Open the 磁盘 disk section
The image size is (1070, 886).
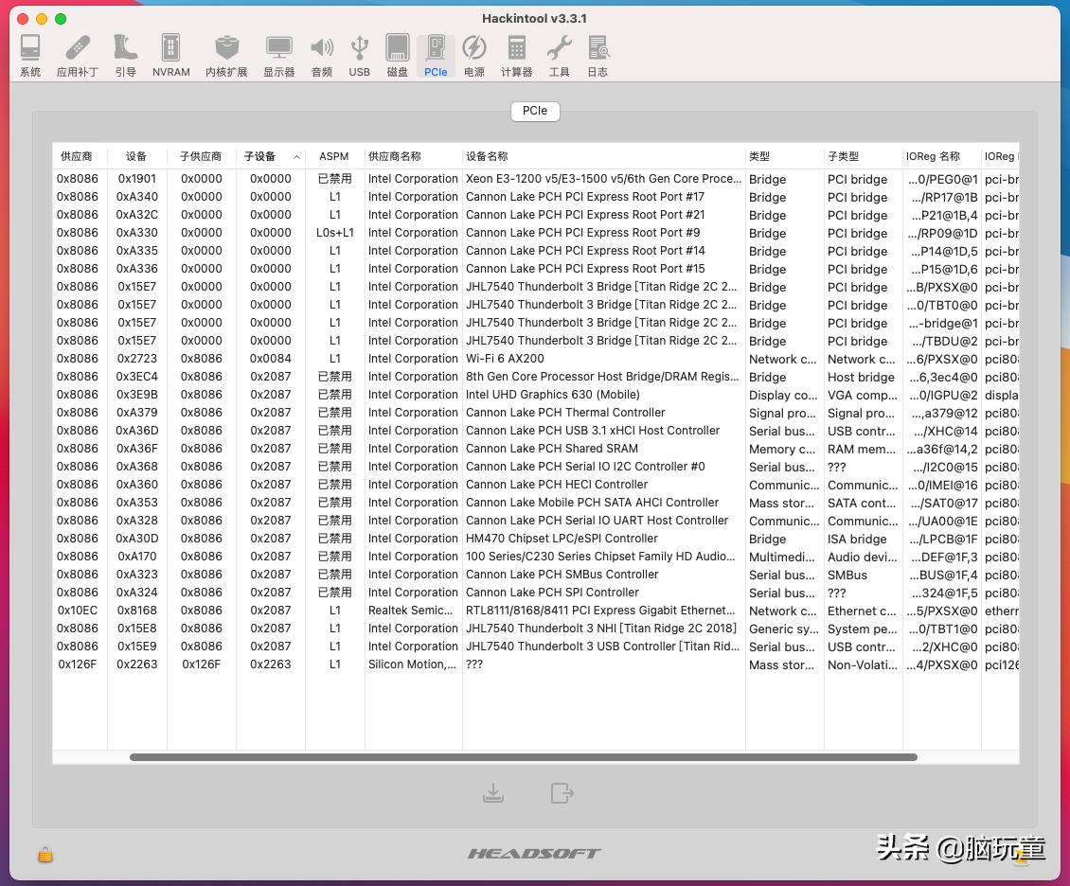tap(398, 55)
